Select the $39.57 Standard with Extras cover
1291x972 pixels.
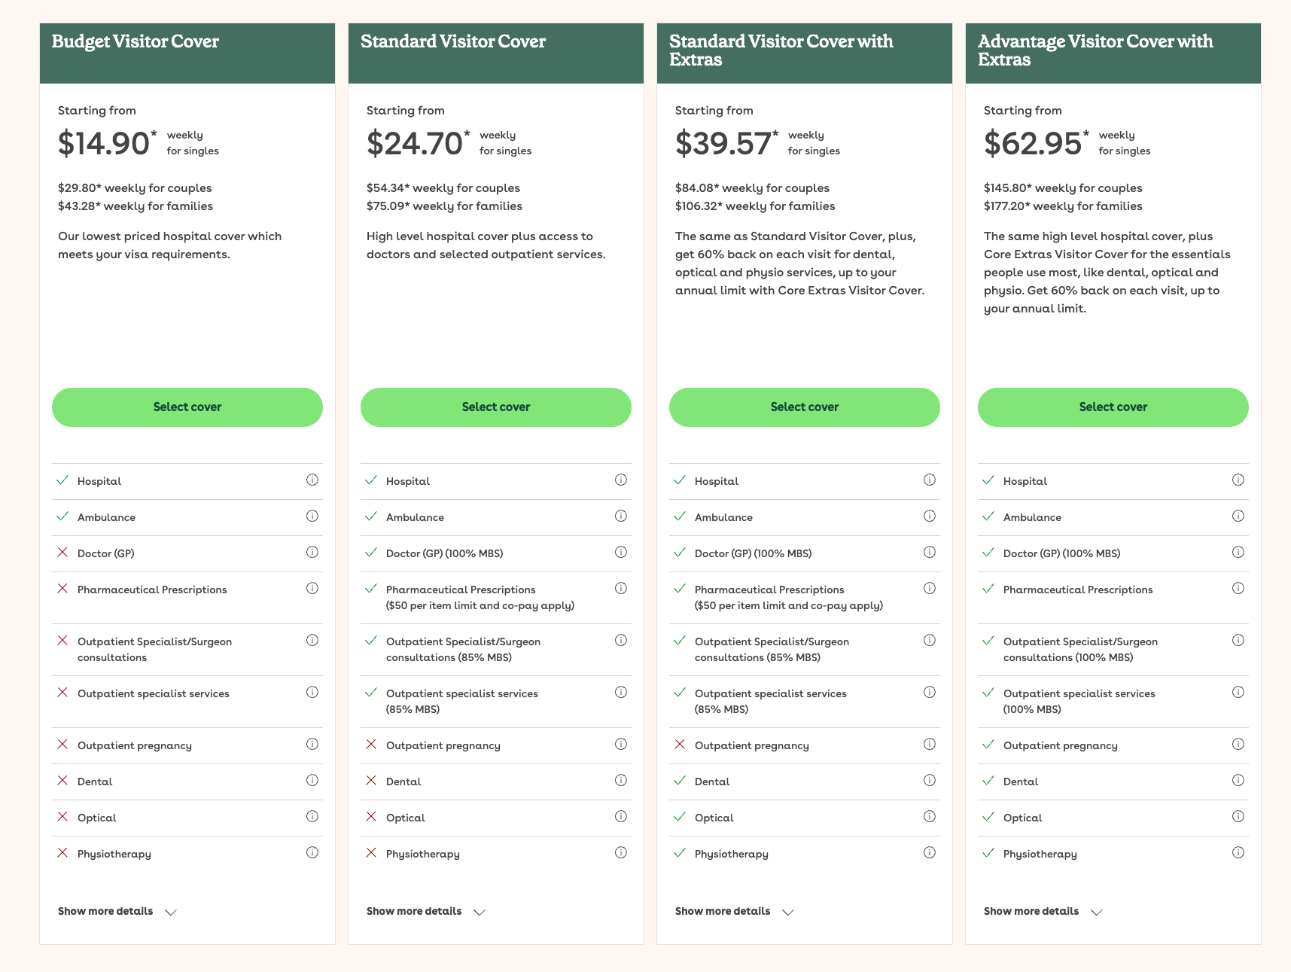point(805,407)
